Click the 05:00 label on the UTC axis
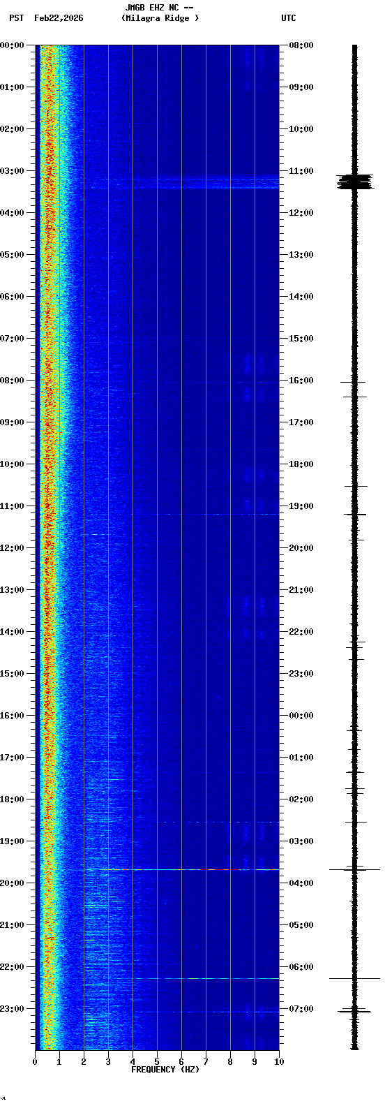 pos(301,925)
